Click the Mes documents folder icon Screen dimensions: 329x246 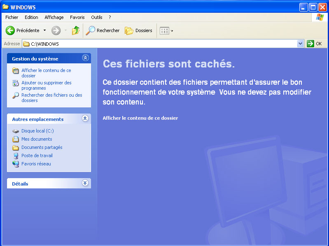click(16, 139)
